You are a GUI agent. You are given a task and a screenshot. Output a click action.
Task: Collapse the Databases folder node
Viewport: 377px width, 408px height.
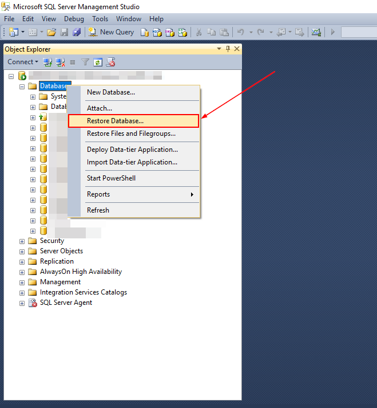click(x=22, y=87)
